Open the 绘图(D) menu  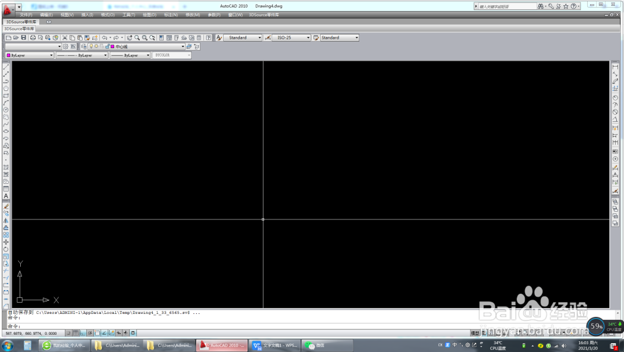150,15
